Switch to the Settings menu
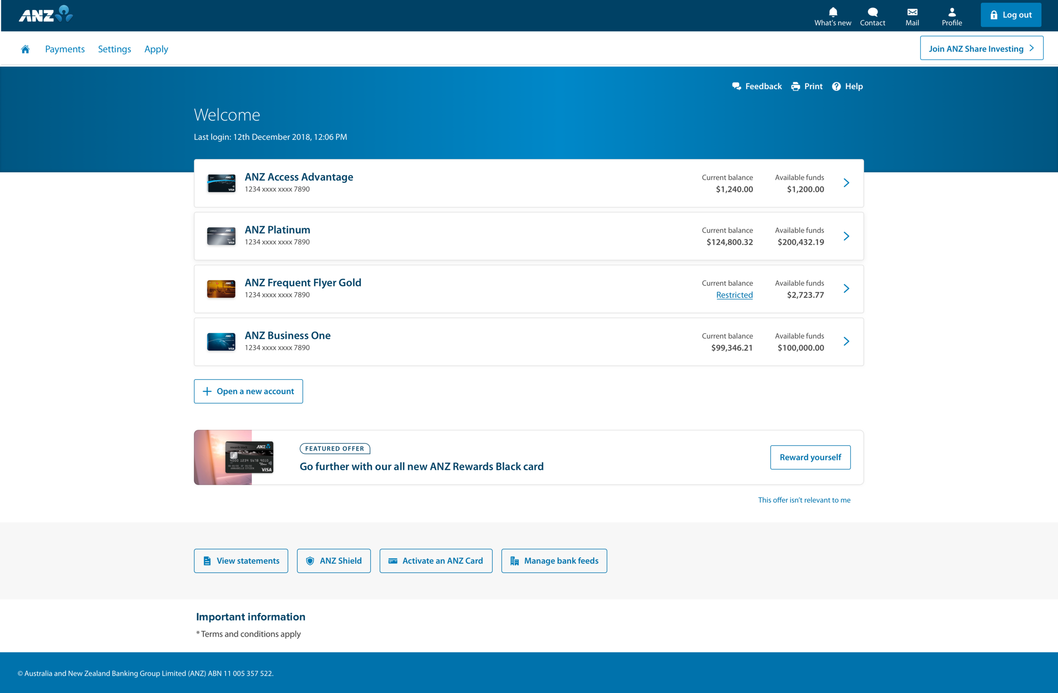The width and height of the screenshot is (1058, 693). tap(114, 49)
